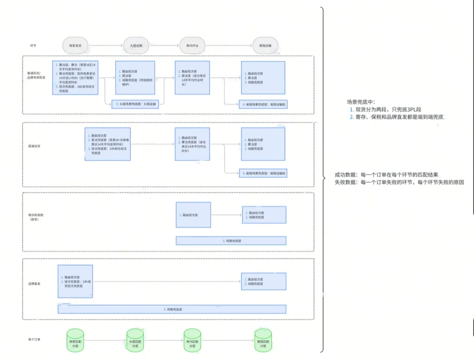
Task: Click 场景兜底层 bar in 寄存和保税 row
Action: (231, 241)
